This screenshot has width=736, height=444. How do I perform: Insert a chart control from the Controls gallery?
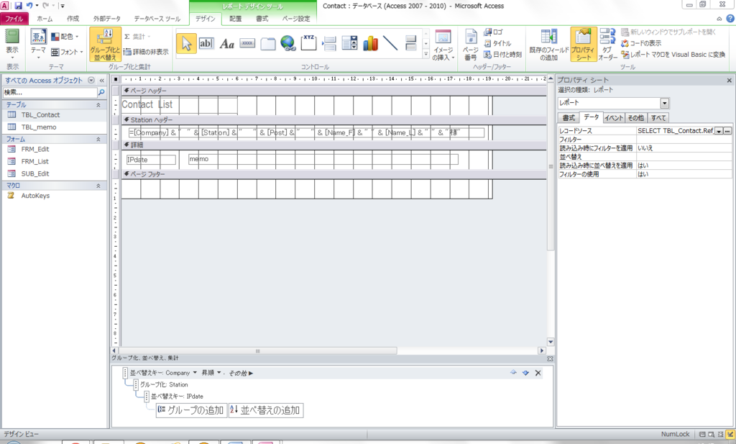tap(371, 43)
